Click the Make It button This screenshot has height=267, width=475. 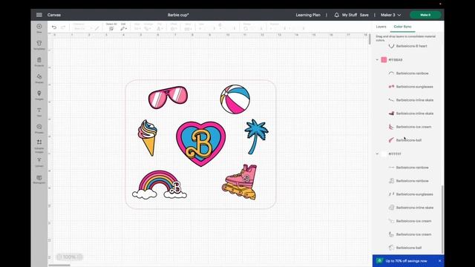[x=425, y=15]
